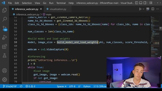Open the View menu

(x=37, y=3)
